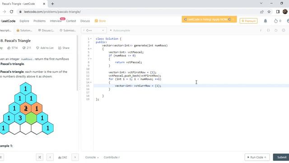Viewport: 289px width, 163px height.
Task: Open the problem number 242 counter
Action: tap(63, 157)
